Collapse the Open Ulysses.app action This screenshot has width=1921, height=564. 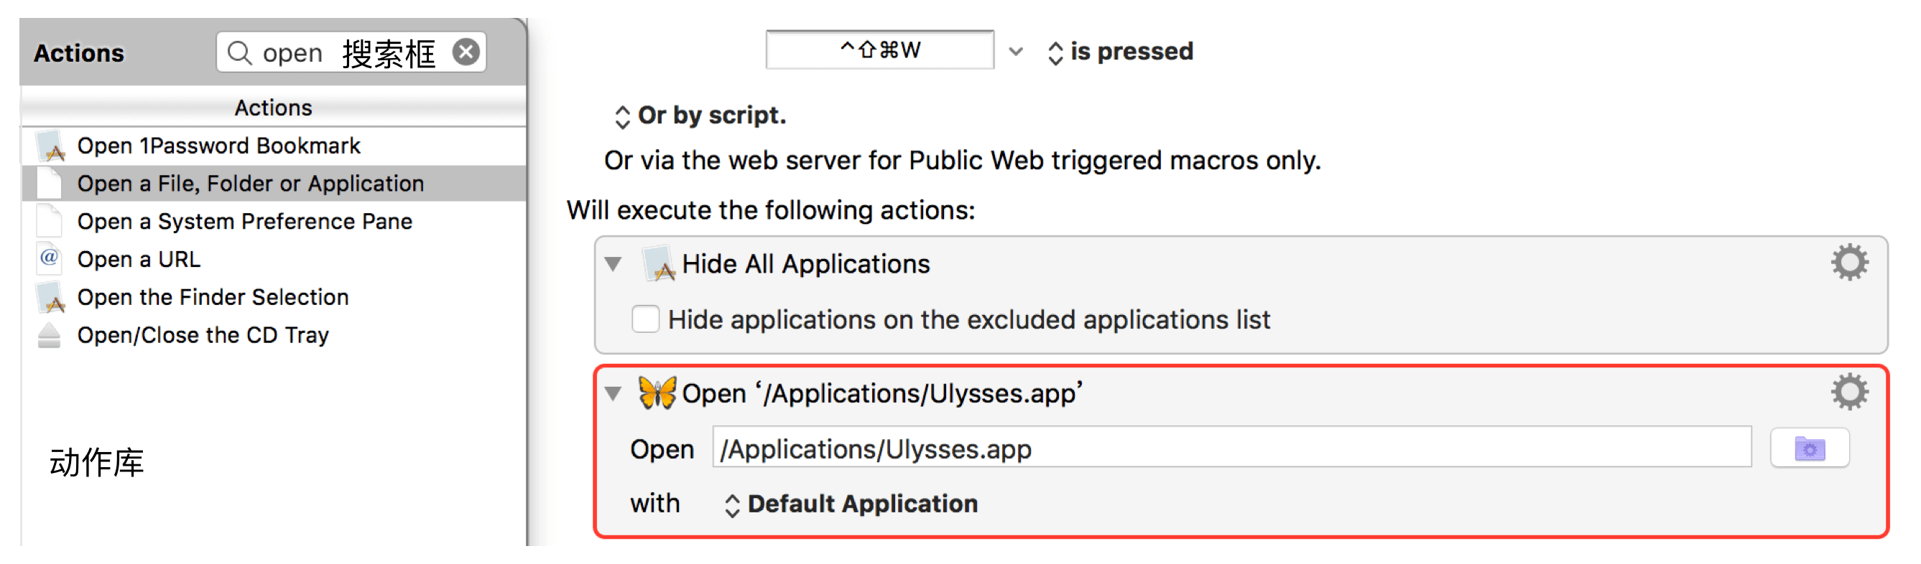[613, 393]
